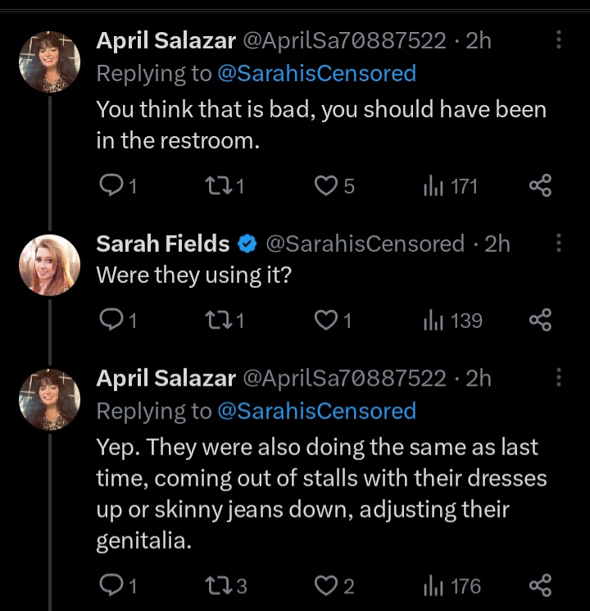Open more options on April's last tweet
The height and width of the screenshot is (611, 590).
(559, 377)
